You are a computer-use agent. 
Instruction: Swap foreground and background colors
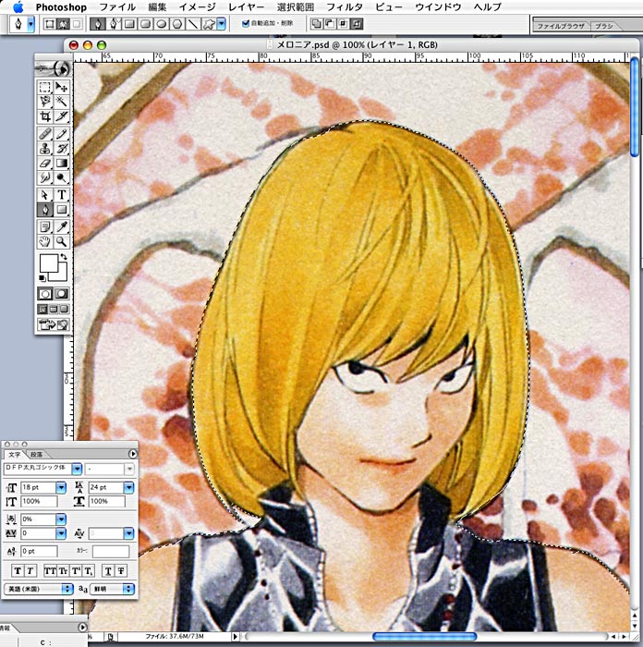tap(64, 257)
